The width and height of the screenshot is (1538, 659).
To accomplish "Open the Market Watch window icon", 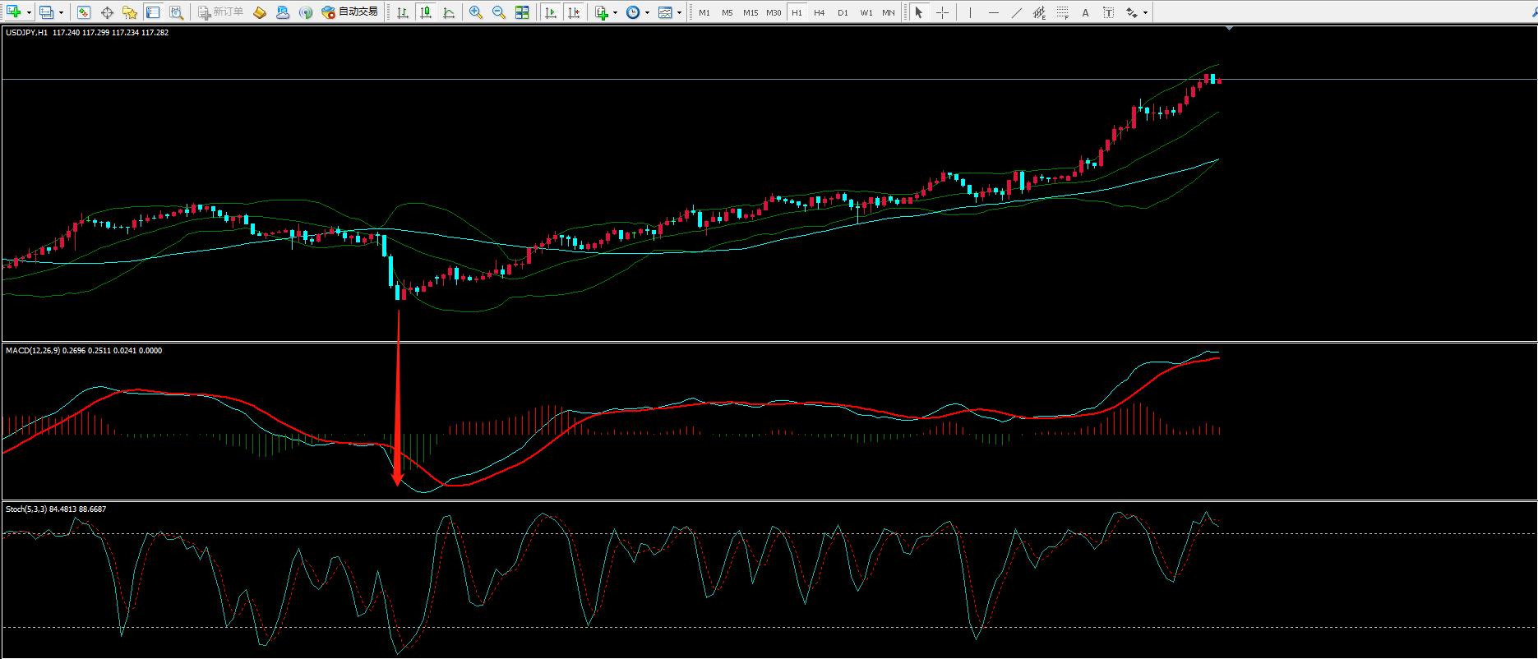I will [83, 12].
